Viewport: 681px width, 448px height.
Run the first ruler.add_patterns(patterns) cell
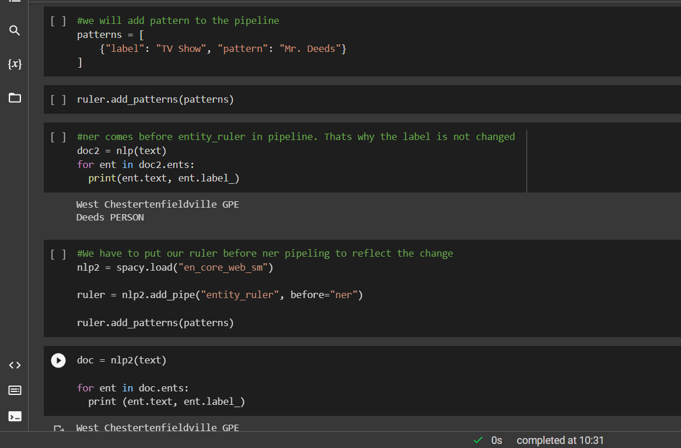pos(58,99)
